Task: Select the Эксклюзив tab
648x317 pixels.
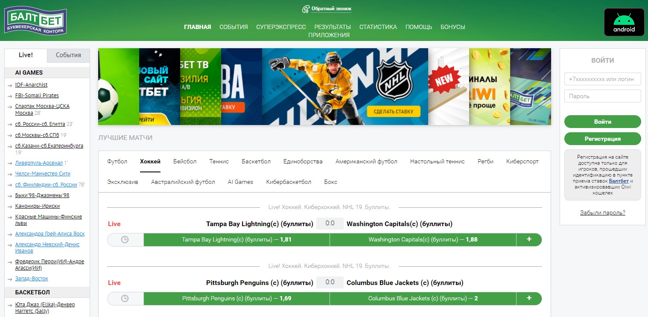Action: (123, 182)
